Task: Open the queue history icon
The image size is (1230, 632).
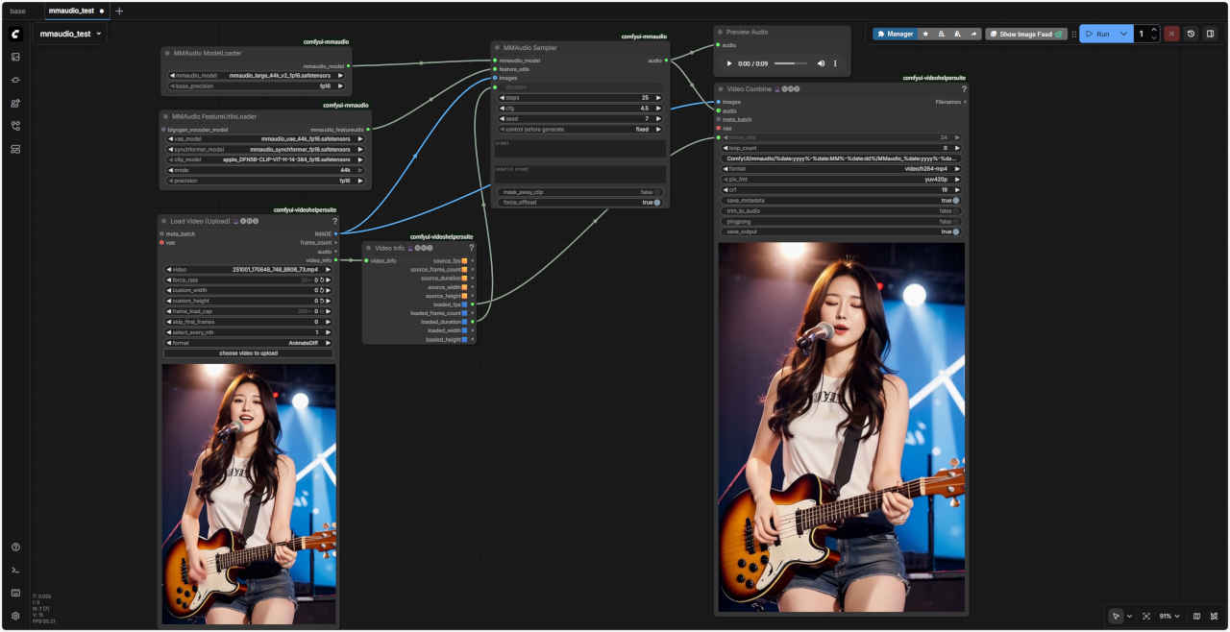Action: pos(1191,34)
